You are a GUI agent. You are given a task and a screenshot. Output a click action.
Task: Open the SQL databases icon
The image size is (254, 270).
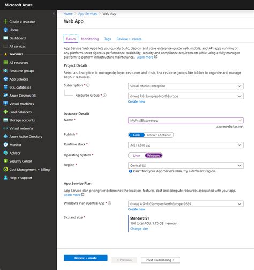pyautogui.click(x=5, y=87)
